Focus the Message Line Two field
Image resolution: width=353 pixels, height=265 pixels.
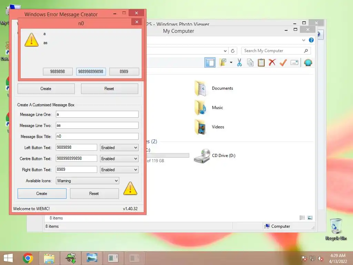pyautogui.click(x=97, y=125)
